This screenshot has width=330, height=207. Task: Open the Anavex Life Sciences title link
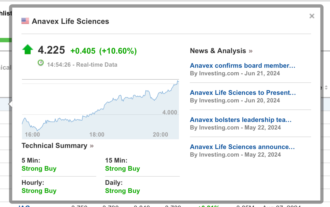coord(70,21)
